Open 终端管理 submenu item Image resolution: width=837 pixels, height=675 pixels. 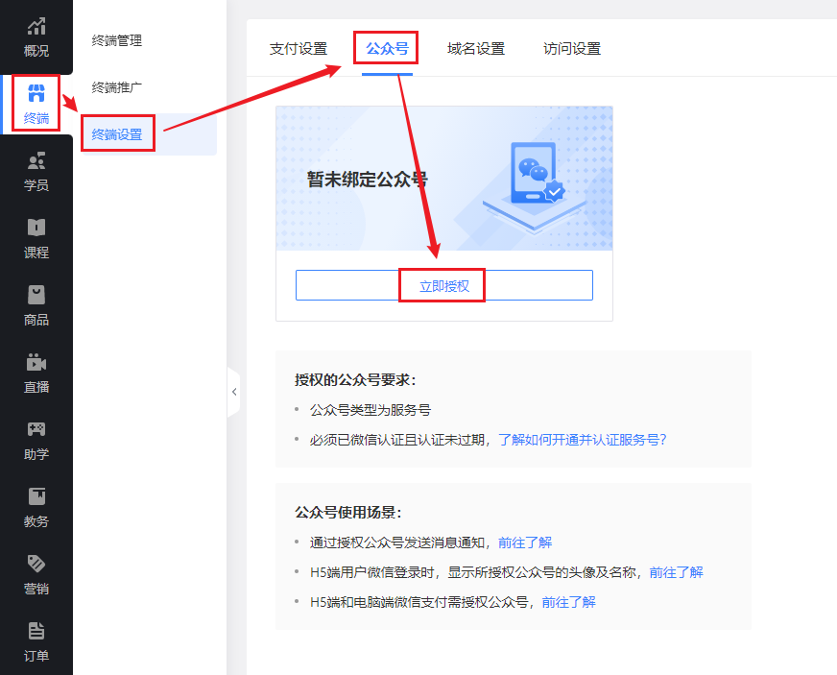(x=117, y=40)
